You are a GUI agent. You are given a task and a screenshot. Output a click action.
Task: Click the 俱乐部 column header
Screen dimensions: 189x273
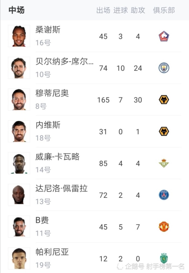164,10
